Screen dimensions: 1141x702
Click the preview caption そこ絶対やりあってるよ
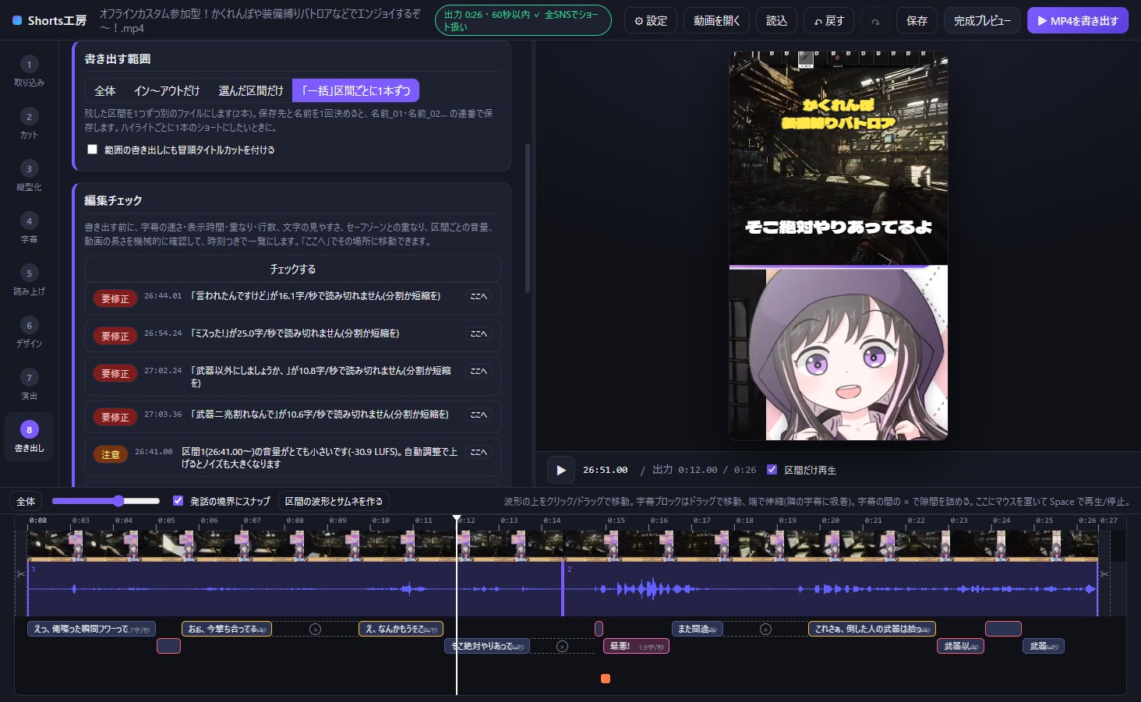[839, 227]
